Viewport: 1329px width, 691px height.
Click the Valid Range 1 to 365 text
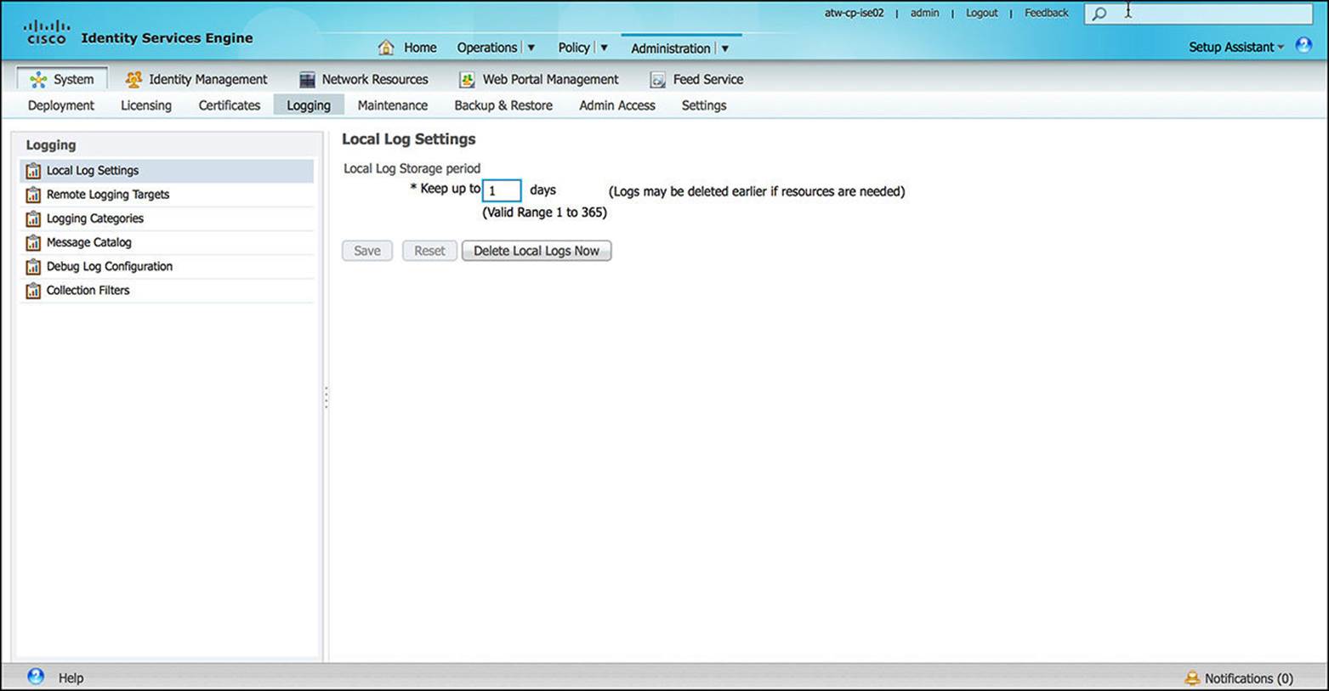[x=545, y=212]
